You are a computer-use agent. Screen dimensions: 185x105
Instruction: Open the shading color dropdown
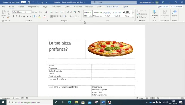tap(73, 16)
